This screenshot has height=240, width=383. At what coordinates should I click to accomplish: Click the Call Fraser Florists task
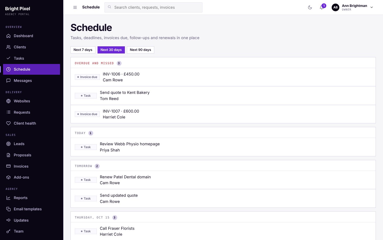223,231
